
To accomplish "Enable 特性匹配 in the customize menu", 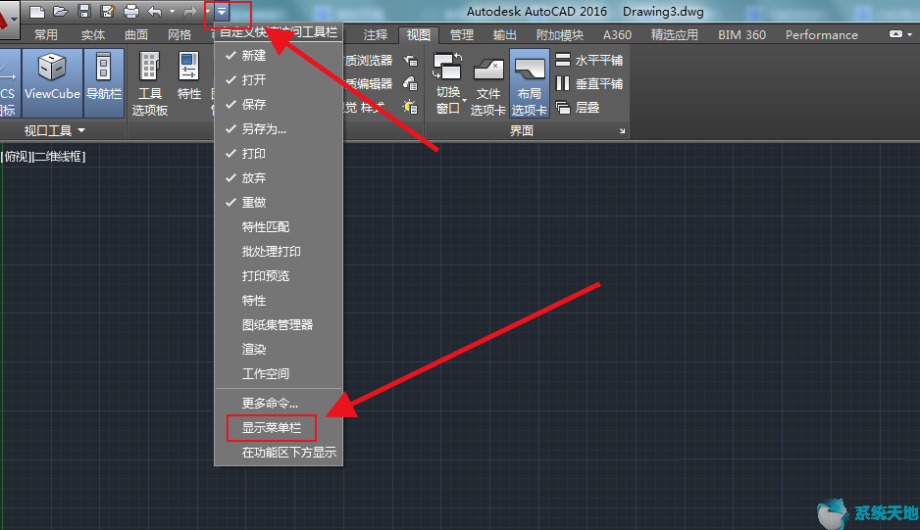I will 279,227.
